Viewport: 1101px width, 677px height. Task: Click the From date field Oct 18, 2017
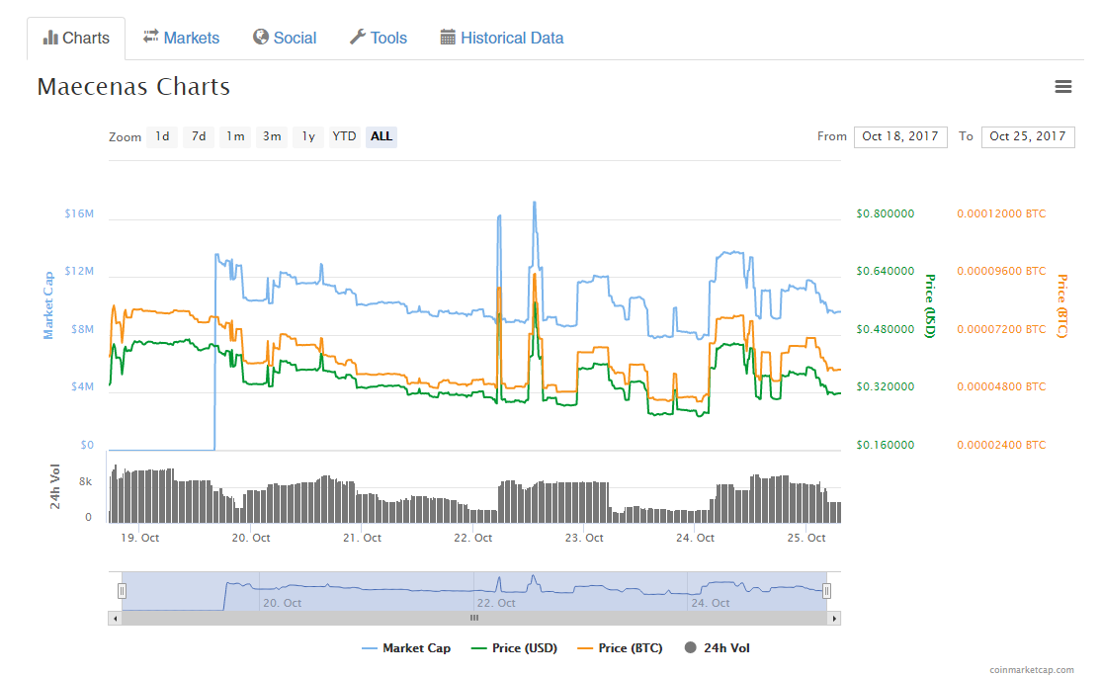[900, 136]
